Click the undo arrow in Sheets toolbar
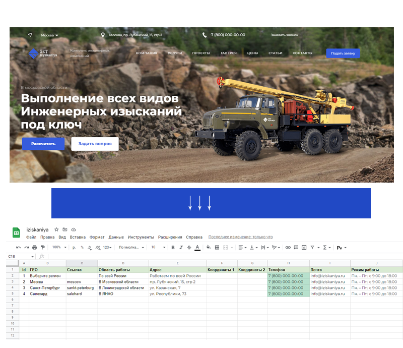Image resolution: width=403 pixels, height=348 pixels. coord(18,248)
